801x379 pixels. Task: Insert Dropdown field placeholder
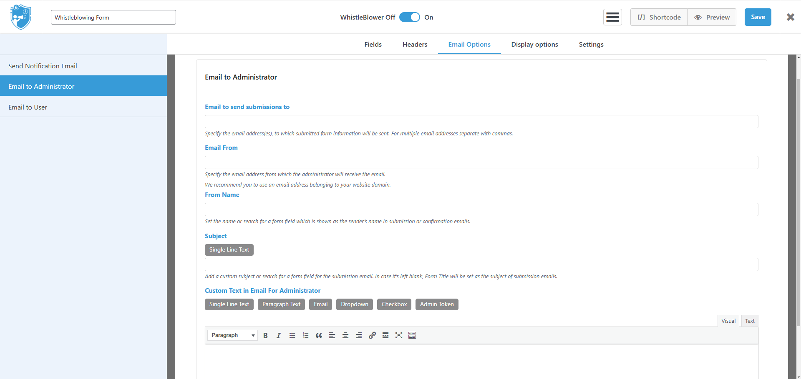click(355, 304)
